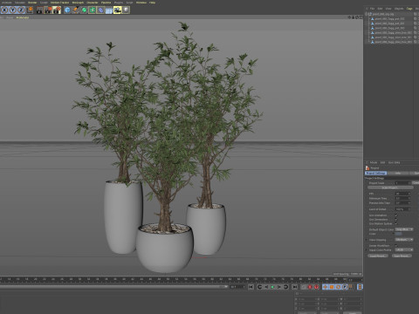Add a camera object icon
The height and width of the screenshot is (314, 419).
(x=118, y=10)
